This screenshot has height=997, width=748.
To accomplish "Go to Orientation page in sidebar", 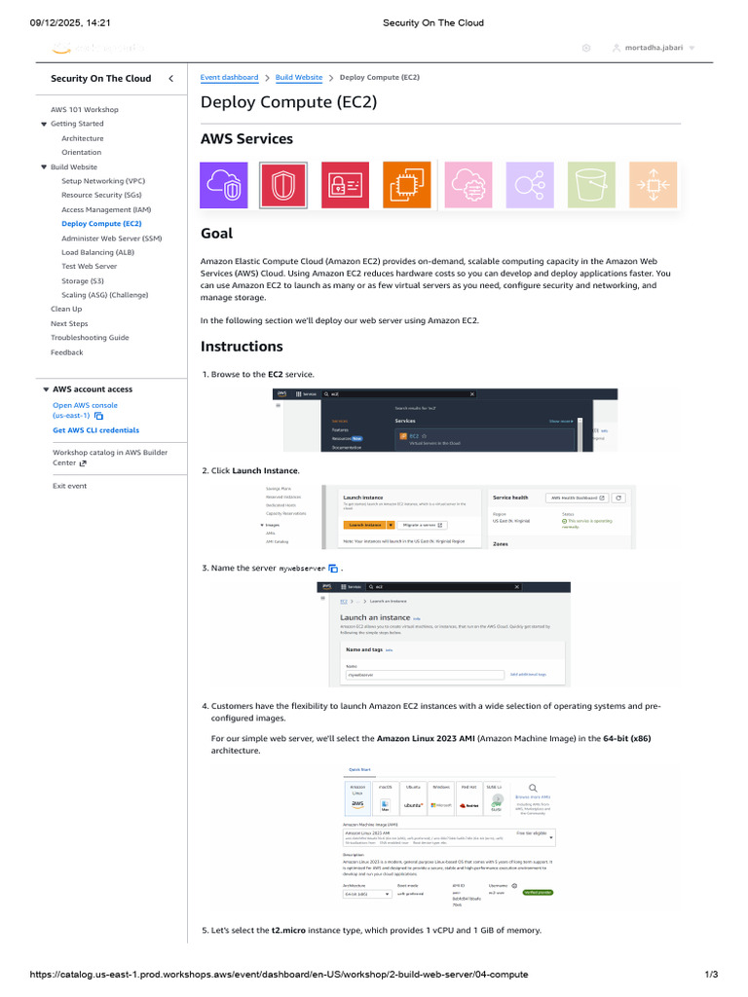I will (82, 153).
